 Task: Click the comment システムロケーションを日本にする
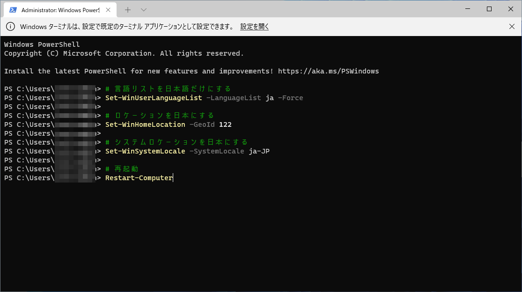pyautogui.click(x=177, y=142)
